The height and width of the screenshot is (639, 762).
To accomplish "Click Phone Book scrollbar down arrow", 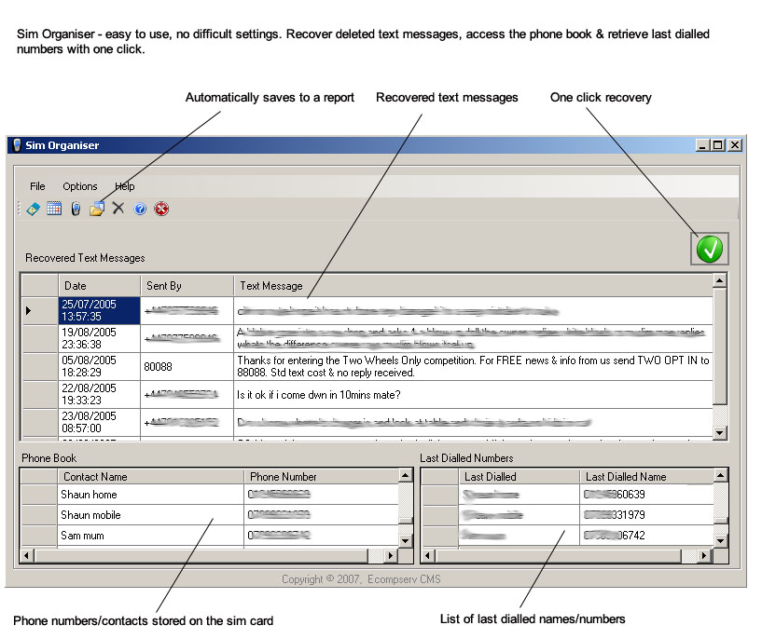I will click(x=406, y=540).
